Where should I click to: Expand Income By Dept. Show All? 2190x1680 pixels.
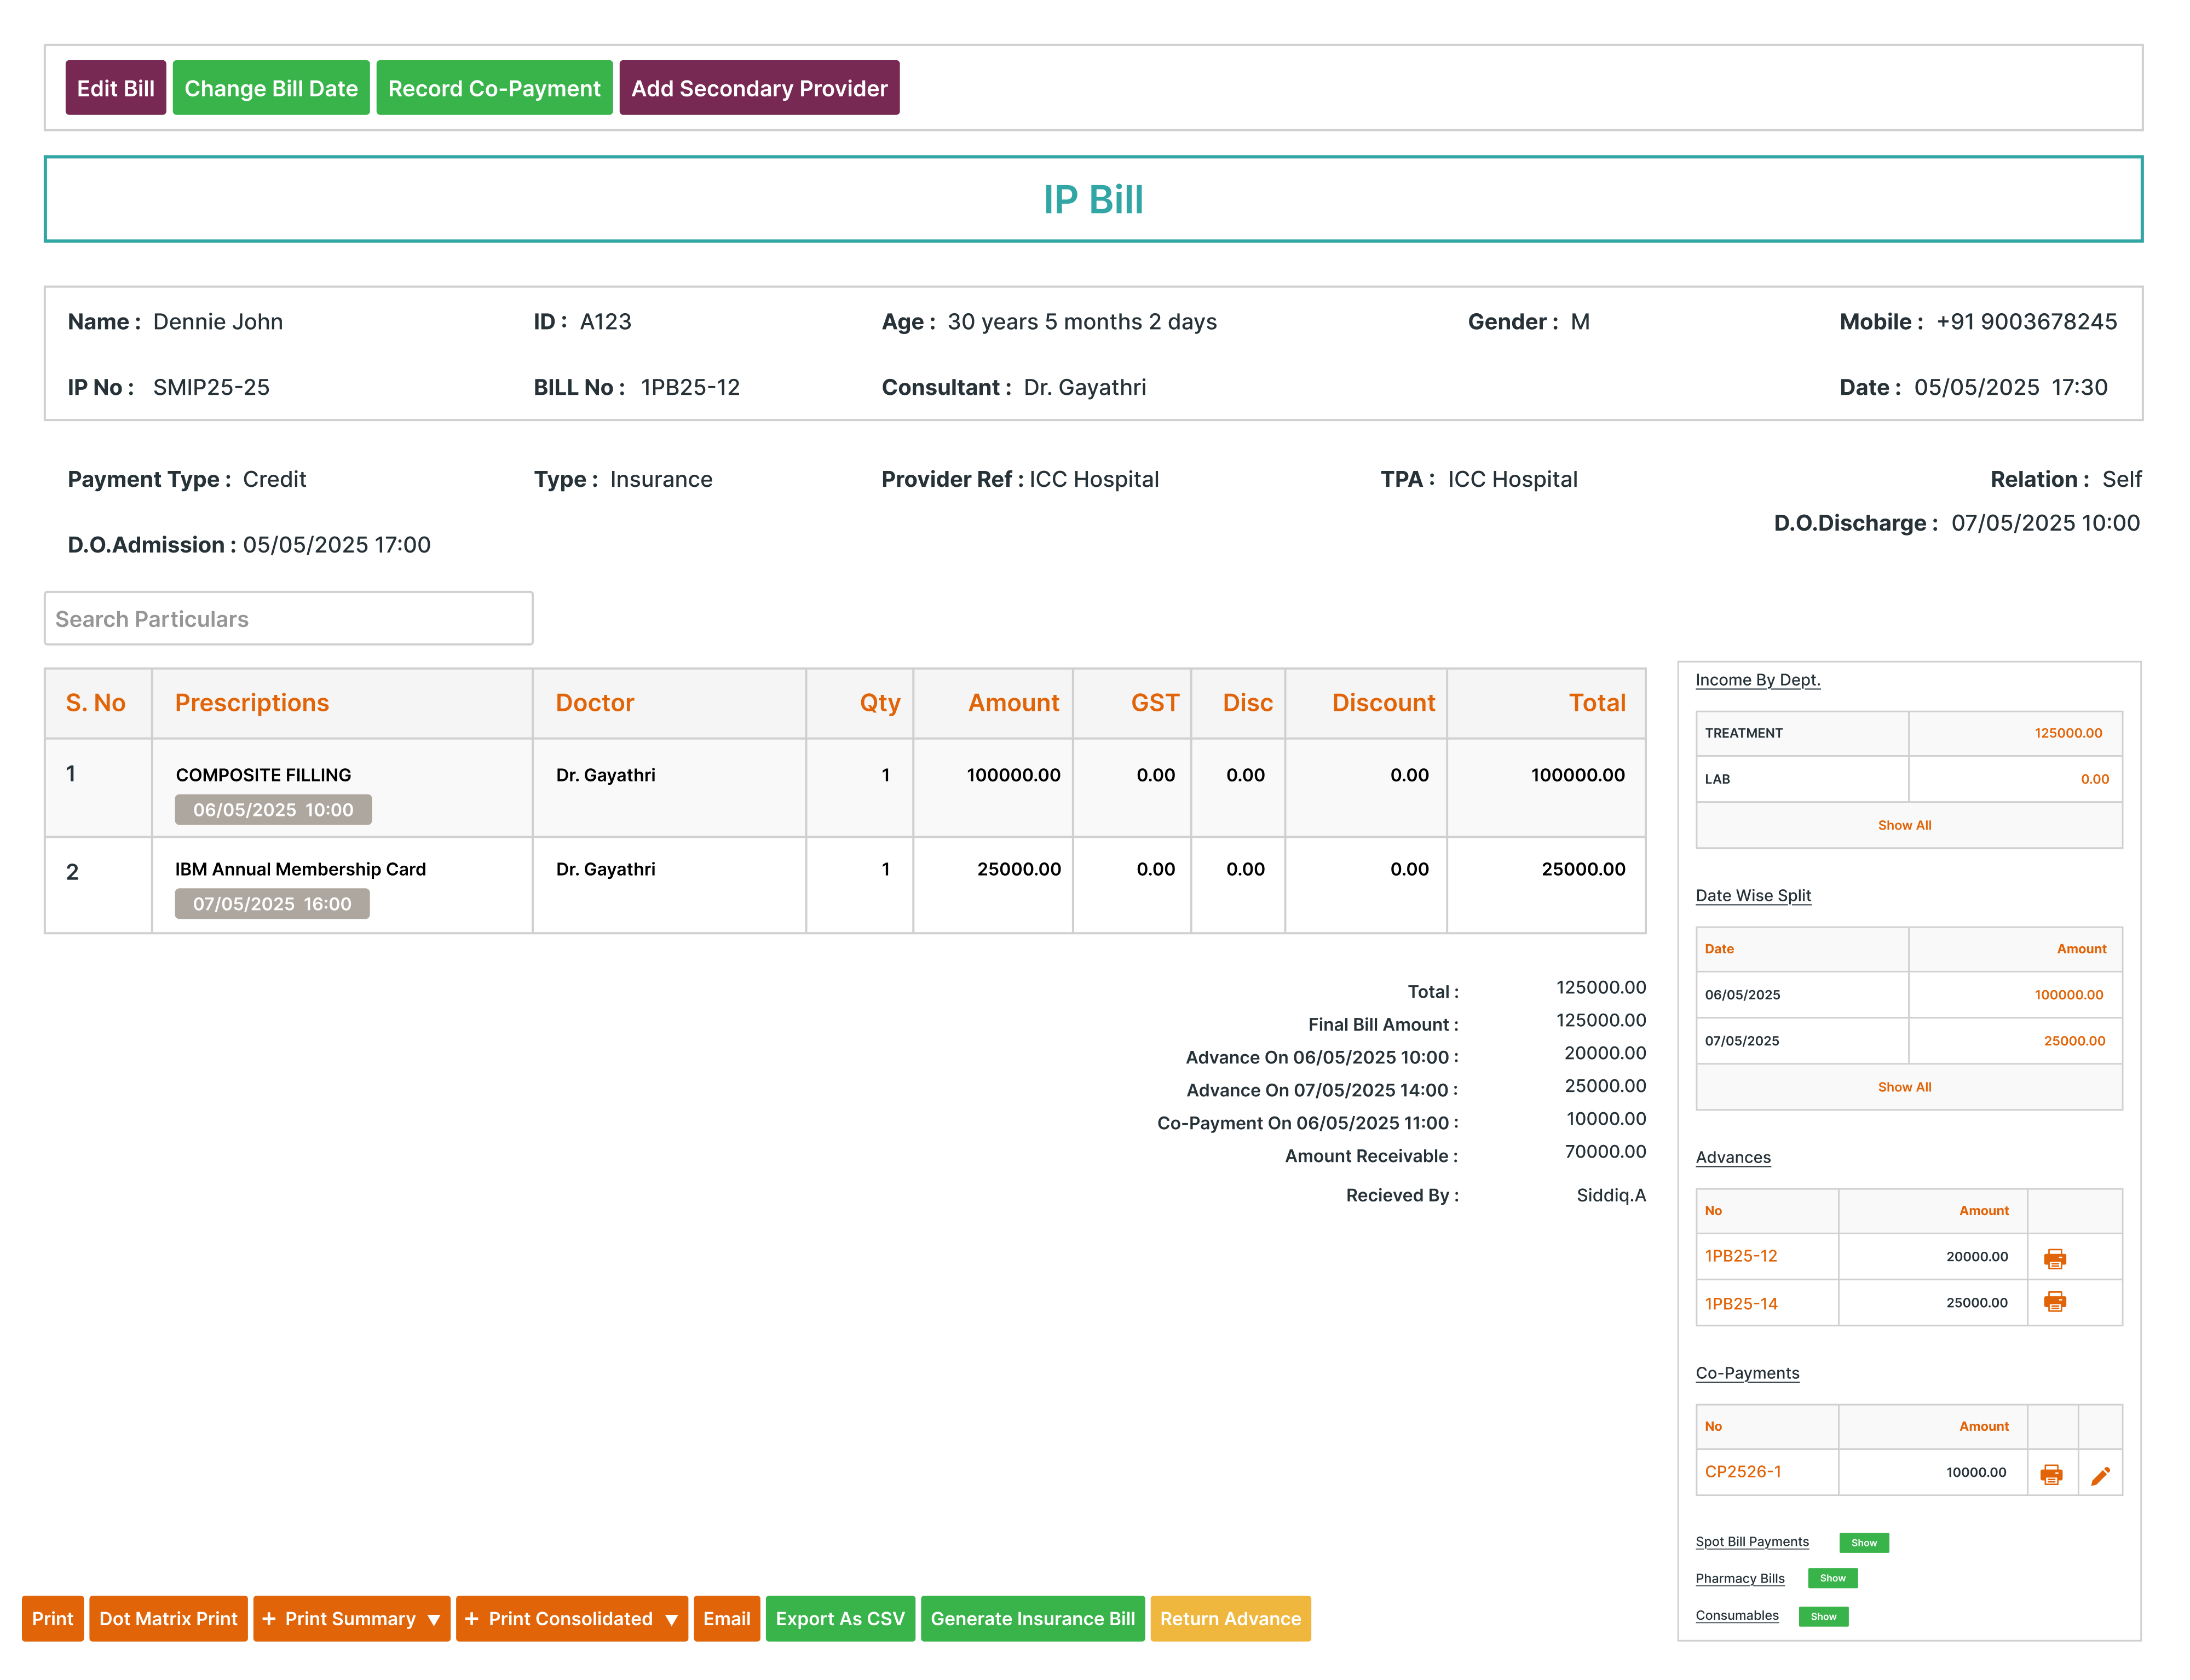coord(1904,825)
